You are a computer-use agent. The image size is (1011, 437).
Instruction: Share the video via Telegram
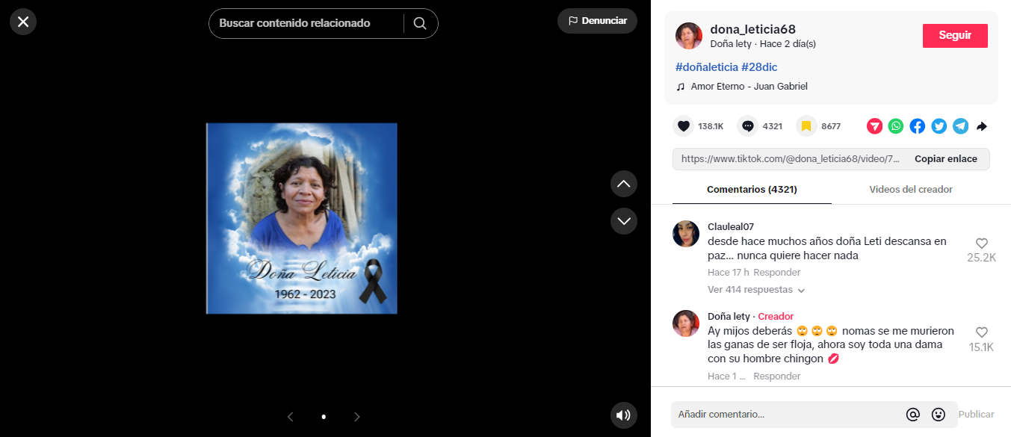(x=960, y=126)
